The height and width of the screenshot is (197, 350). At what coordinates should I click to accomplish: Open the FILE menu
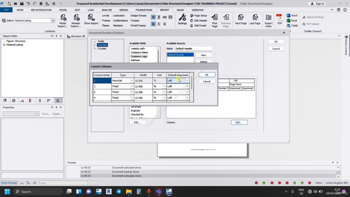[6, 10]
